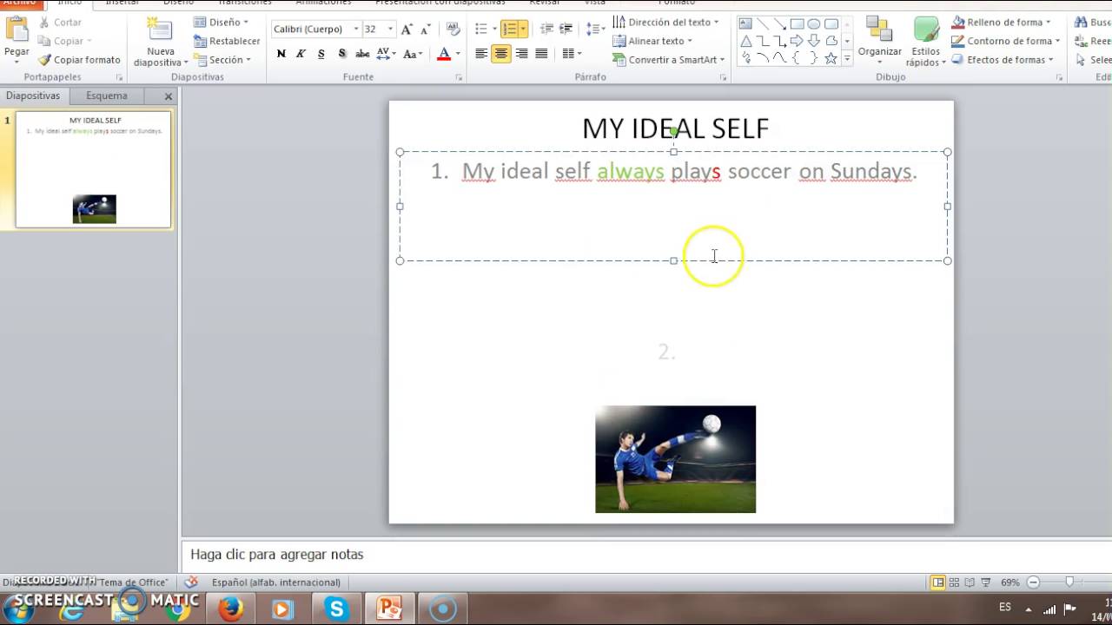Open Diseño layout dropdown
The height and width of the screenshot is (625, 1112).
[221, 22]
